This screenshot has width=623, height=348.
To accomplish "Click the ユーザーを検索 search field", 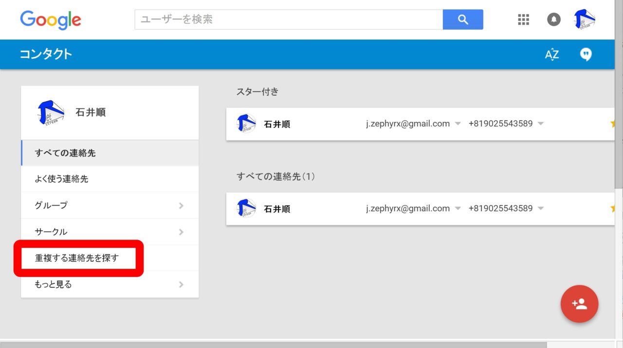I will click(288, 19).
